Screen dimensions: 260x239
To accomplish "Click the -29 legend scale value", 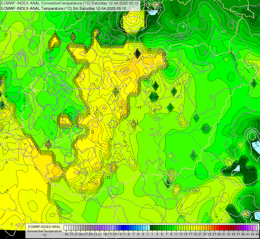I will (x=80, y=234).
